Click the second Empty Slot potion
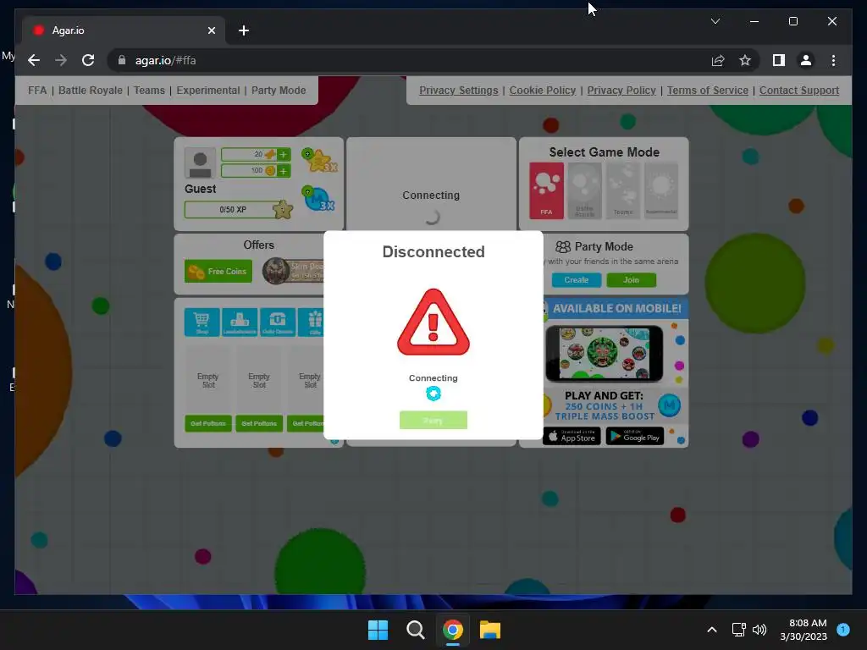Image resolution: width=867 pixels, height=650 pixels. (x=259, y=380)
